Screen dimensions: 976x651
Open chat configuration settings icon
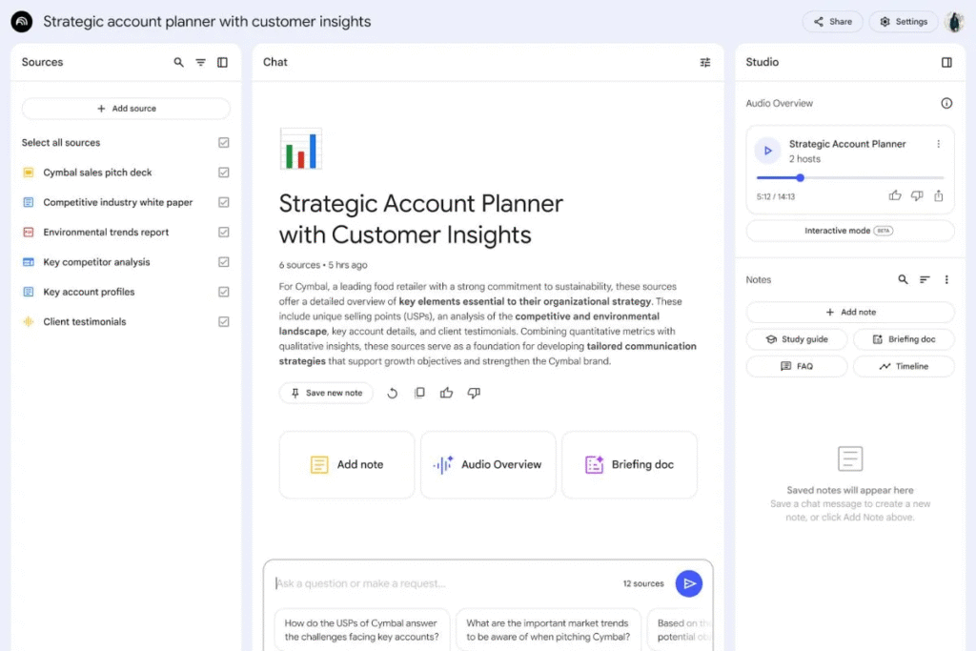(705, 63)
